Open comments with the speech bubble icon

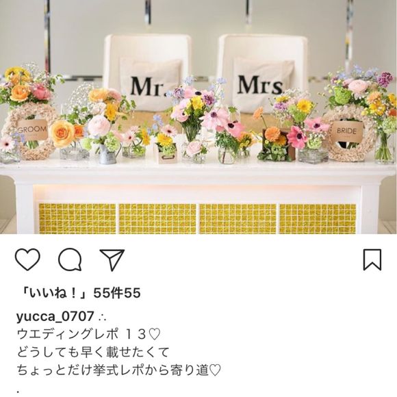click(x=70, y=259)
